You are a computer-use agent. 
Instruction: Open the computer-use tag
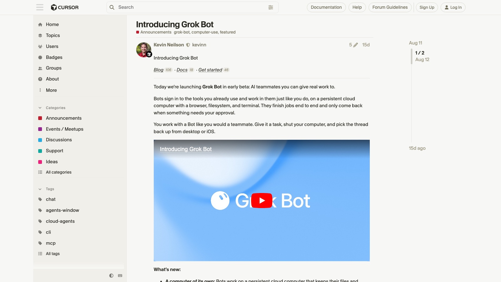(204, 32)
